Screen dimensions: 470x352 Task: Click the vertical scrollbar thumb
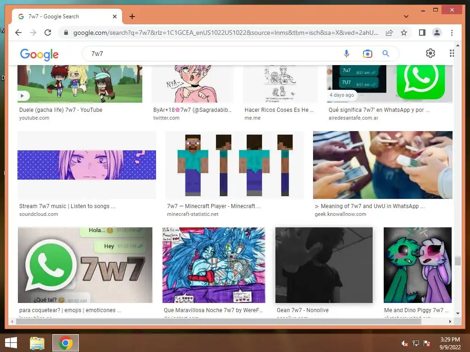point(458,261)
